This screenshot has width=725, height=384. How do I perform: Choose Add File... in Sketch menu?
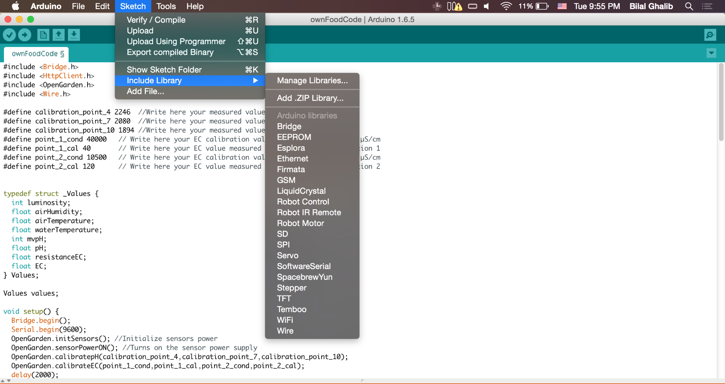pos(190,91)
